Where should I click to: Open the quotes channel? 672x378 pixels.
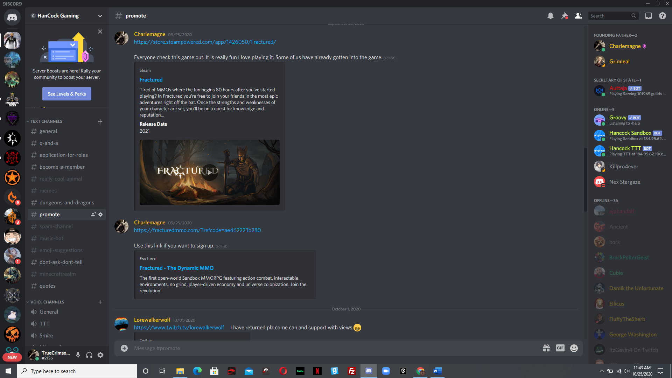66,286
